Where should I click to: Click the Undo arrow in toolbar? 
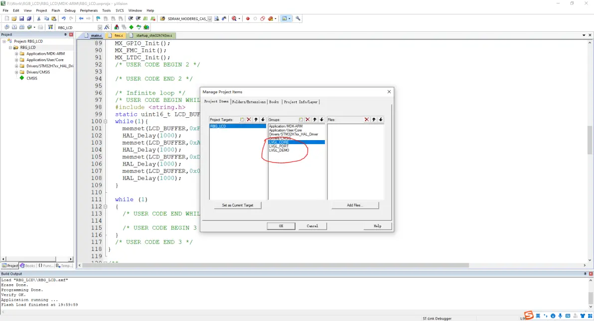pos(63,18)
